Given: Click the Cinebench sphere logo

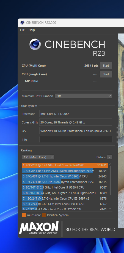Looking at the screenshot, I should click(35, 44).
